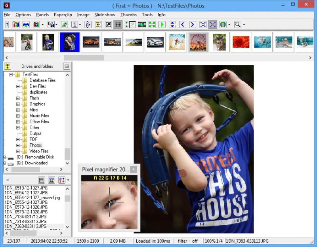Click the green monitor display toolbar icon

click(x=223, y=25)
